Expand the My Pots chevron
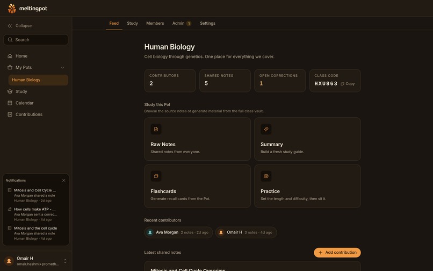Image resolution: width=433 pixels, height=271 pixels. pos(62,67)
